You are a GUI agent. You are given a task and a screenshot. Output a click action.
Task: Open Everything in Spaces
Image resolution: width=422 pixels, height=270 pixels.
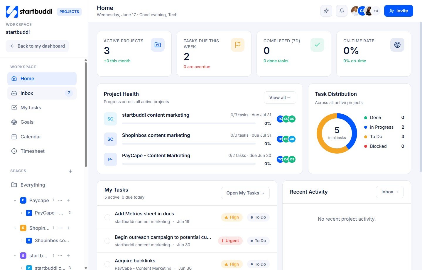coord(42,185)
